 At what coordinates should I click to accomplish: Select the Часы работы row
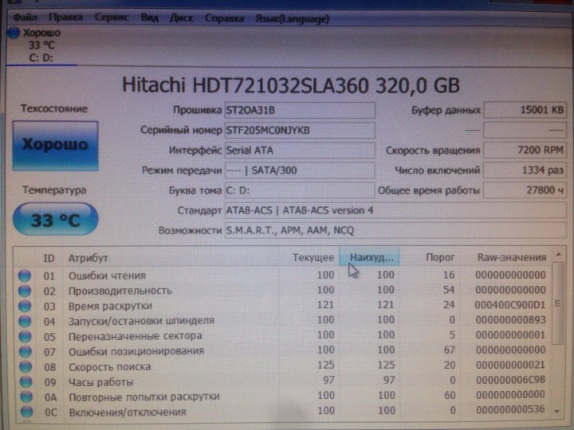284,381
